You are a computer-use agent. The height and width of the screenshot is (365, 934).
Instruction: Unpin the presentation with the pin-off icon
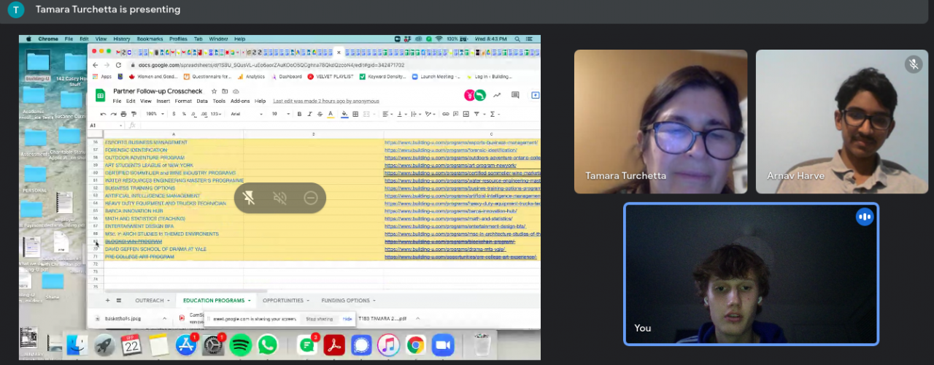pos(249,198)
